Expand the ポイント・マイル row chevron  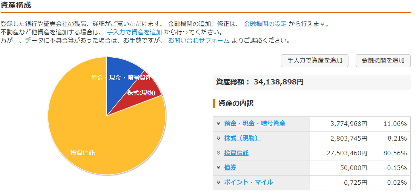tap(218, 182)
